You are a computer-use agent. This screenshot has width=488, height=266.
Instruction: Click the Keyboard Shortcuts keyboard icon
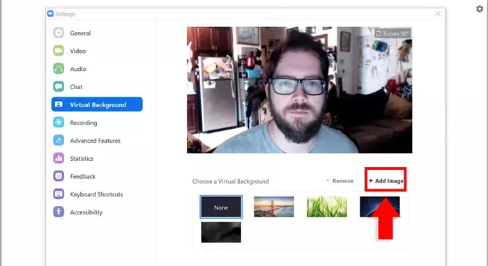pyautogui.click(x=59, y=194)
